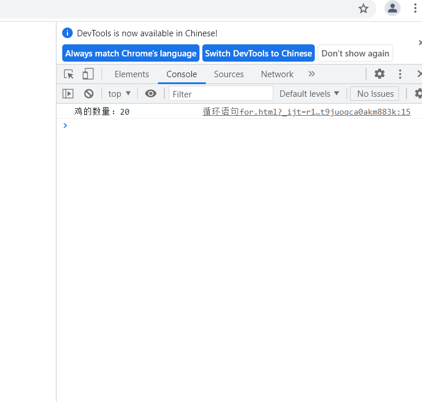Go to the Network tab
The width and height of the screenshot is (422, 402).
pyautogui.click(x=277, y=74)
